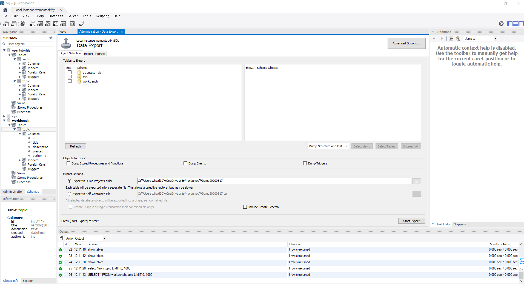The image size is (524, 284).
Task: Enable the Dump Events checkbox
Action: [x=185, y=163]
